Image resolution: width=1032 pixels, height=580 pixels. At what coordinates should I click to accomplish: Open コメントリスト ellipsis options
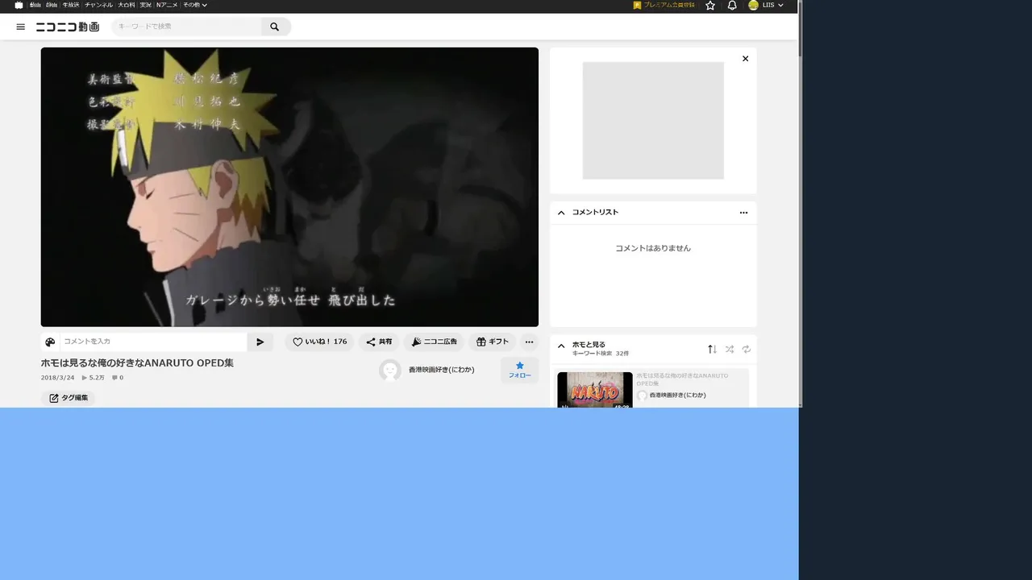tap(743, 213)
